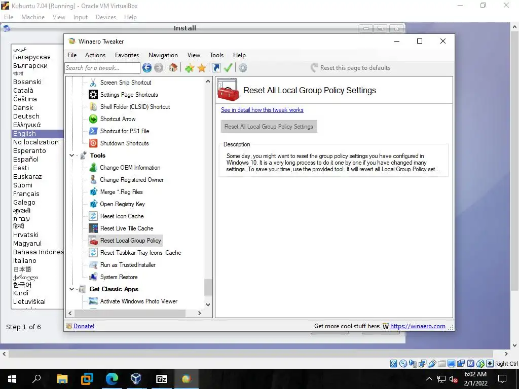The image size is (519, 389).
Task: Click Reset this page to defaults
Action: coord(351,68)
